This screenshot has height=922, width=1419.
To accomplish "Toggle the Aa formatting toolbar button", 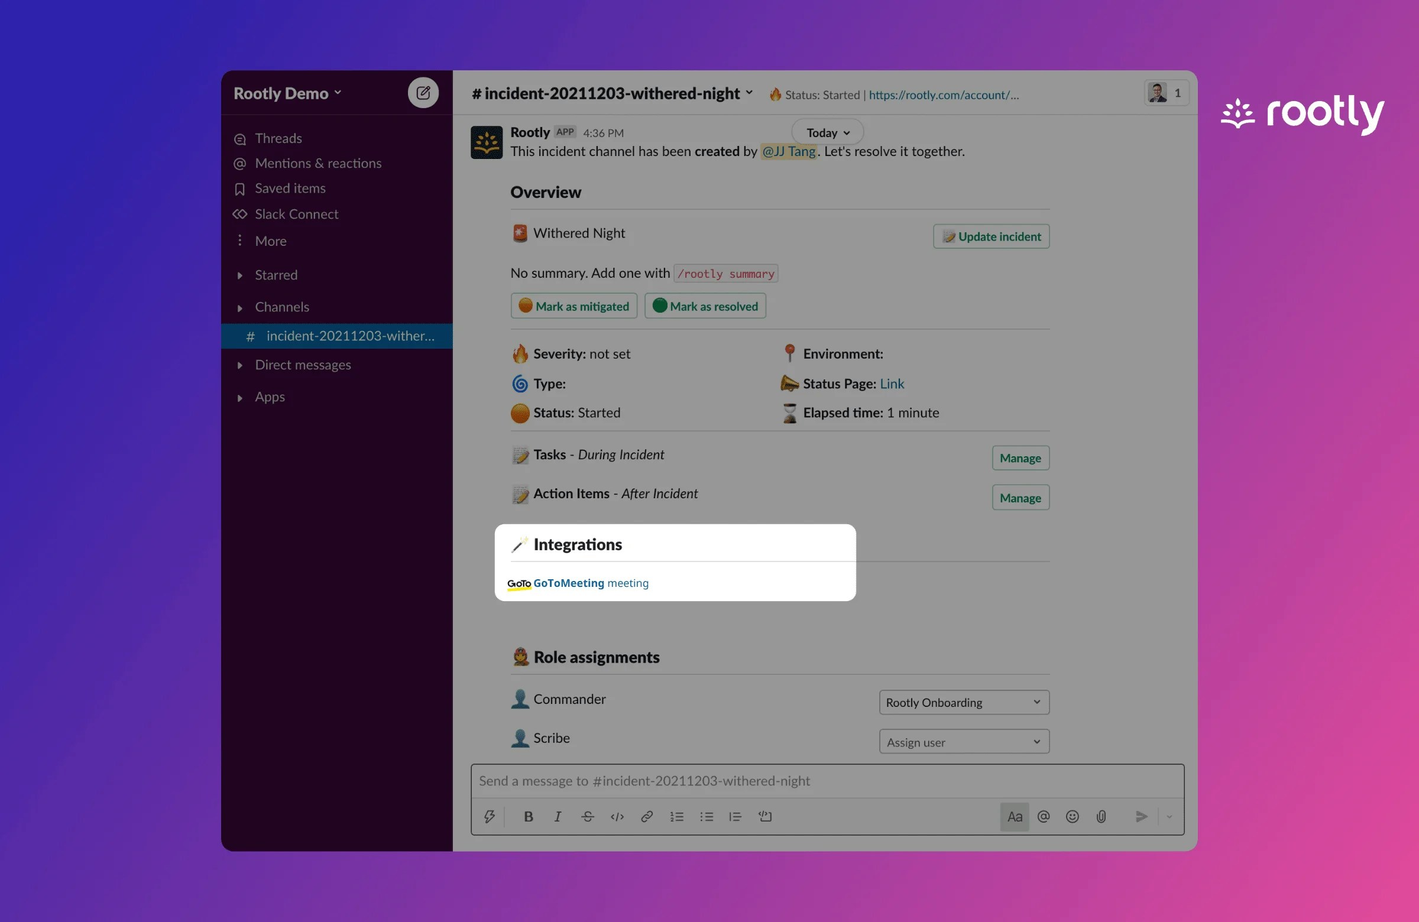I will coord(1014,817).
